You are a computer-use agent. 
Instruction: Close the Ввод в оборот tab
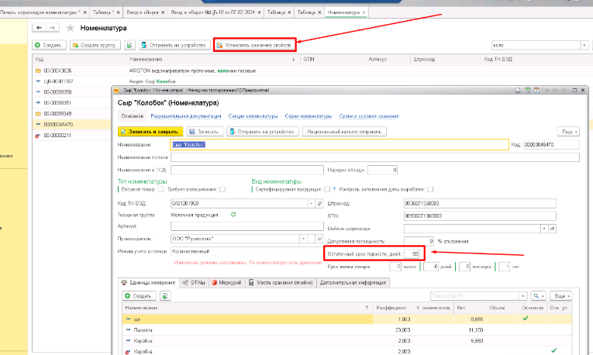point(163,12)
